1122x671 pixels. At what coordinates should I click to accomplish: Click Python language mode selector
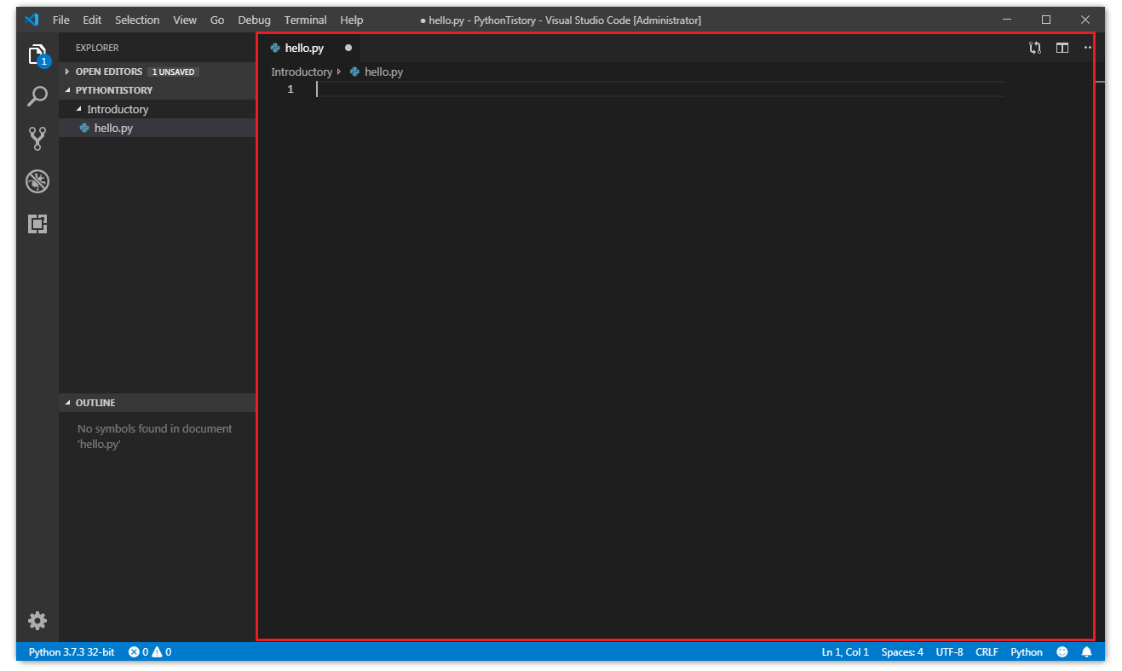click(x=1027, y=652)
